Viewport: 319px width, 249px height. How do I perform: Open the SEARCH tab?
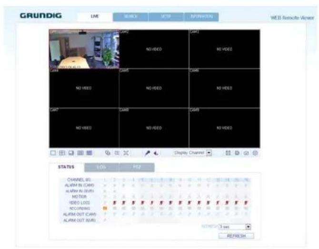click(130, 17)
